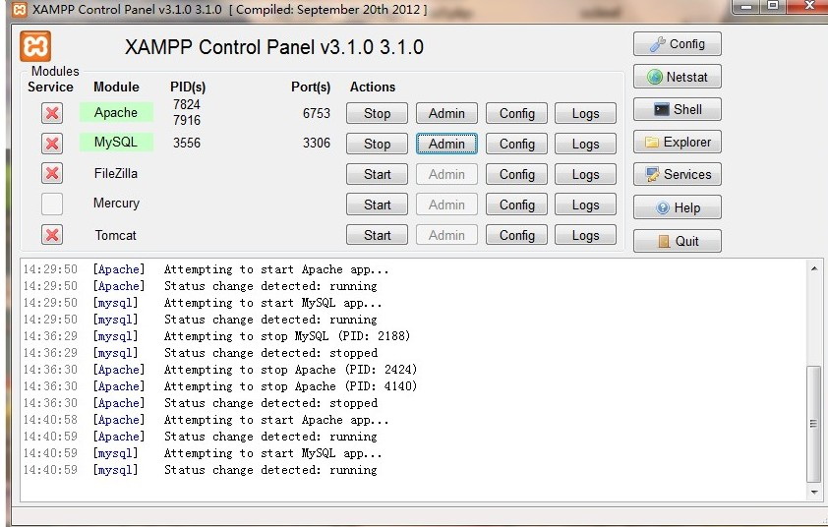Screen dimensions: 828x527
Task: Toggle the Tomcat service install checkbox
Action: [x=52, y=234]
